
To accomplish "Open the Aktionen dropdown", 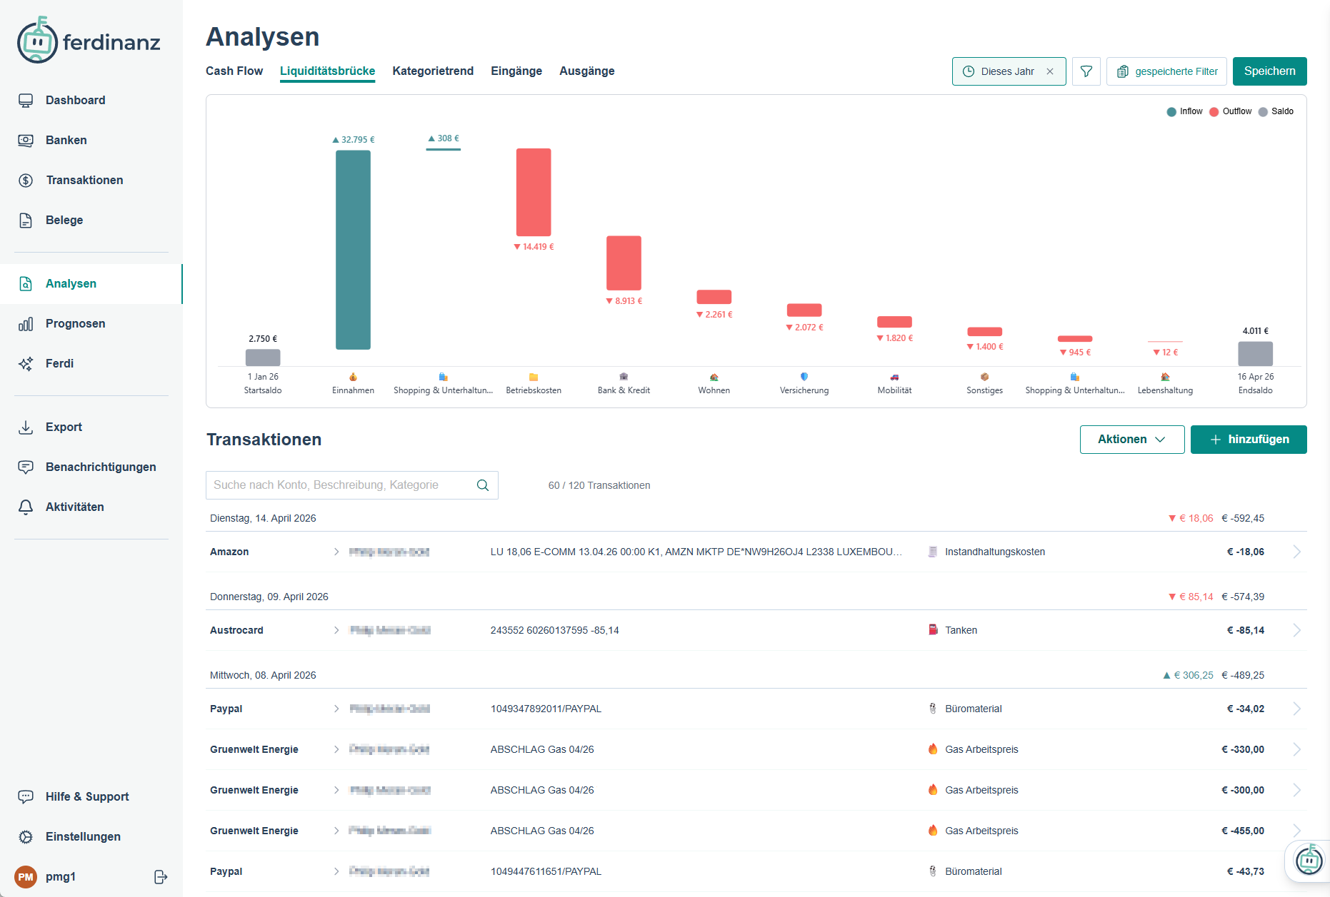I will click(x=1131, y=440).
